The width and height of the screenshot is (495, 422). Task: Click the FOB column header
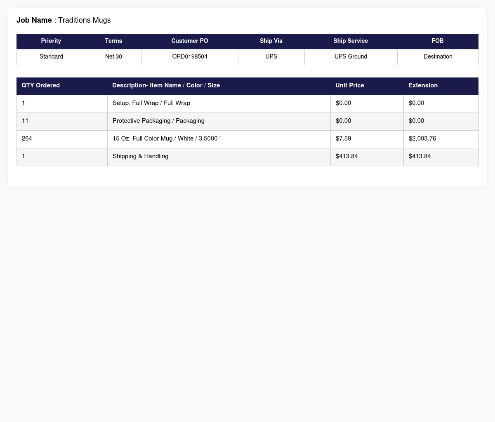[438, 41]
